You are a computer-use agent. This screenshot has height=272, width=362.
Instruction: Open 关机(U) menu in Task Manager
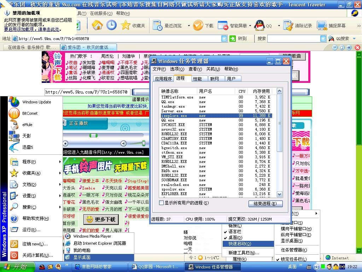click(213, 69)
